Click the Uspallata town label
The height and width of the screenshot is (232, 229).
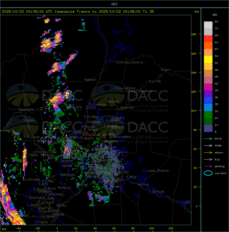(26, 110)
